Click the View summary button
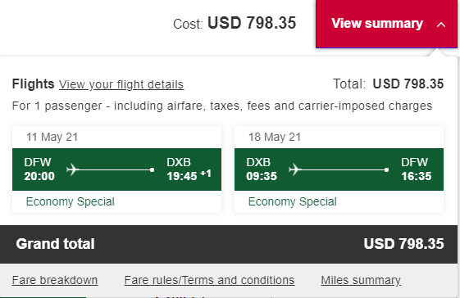The height and width of the screenshot is (298, 460). 386,24
